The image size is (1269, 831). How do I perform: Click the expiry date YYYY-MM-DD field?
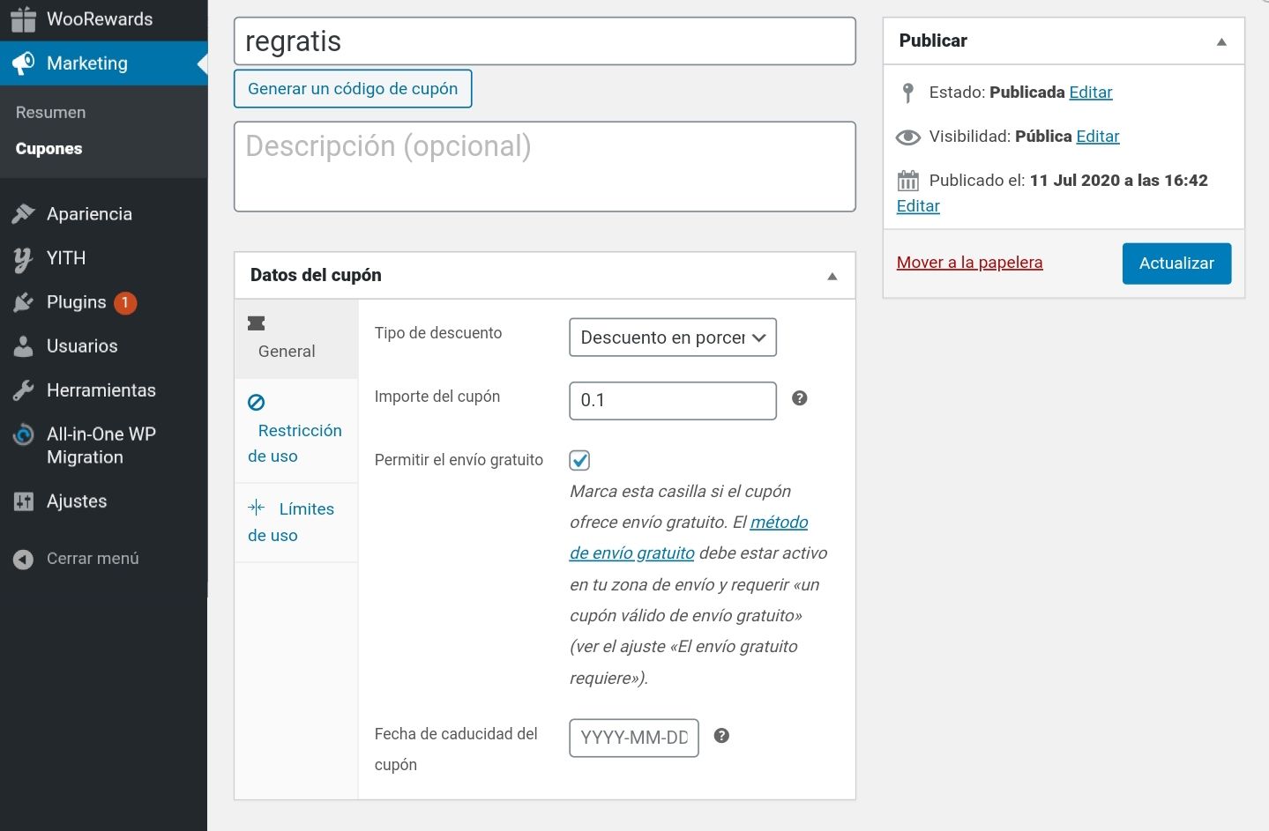pyautogui.click(x=634, y=738)
